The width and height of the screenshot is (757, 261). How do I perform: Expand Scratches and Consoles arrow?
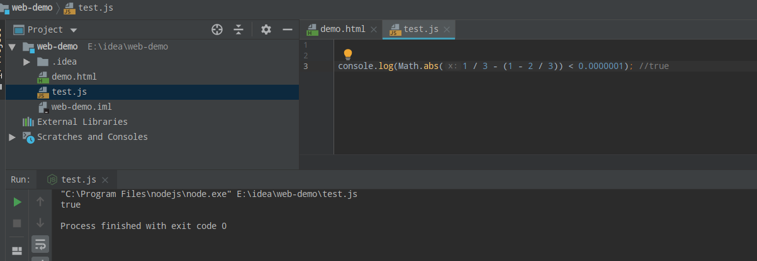[12, 137]
